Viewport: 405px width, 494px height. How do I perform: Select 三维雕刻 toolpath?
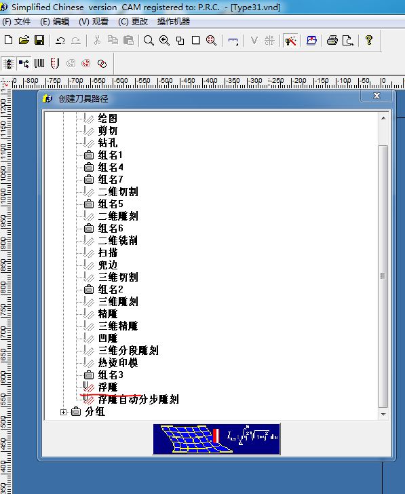tap(118, 301)
